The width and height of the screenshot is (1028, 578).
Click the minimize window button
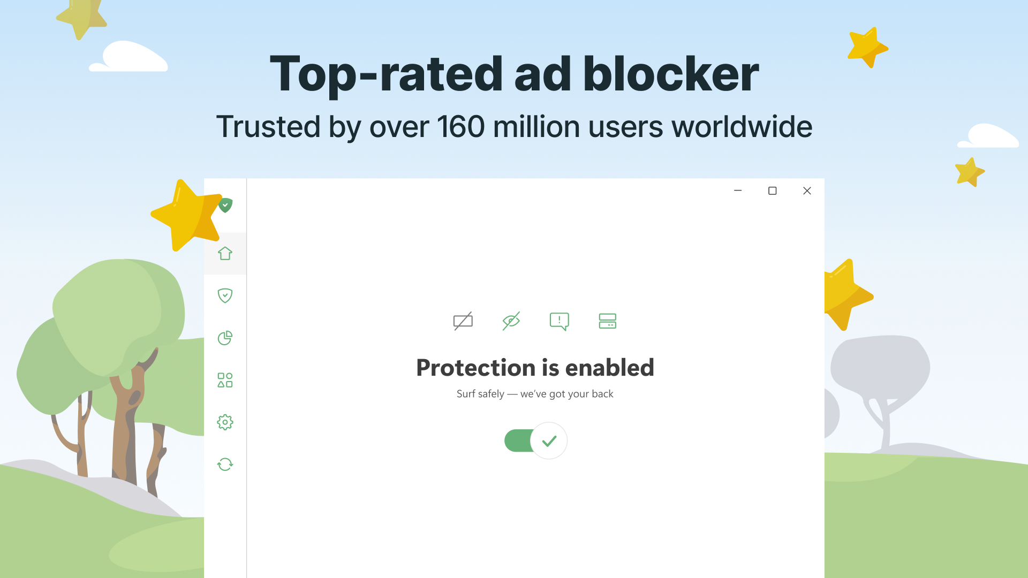738,191
